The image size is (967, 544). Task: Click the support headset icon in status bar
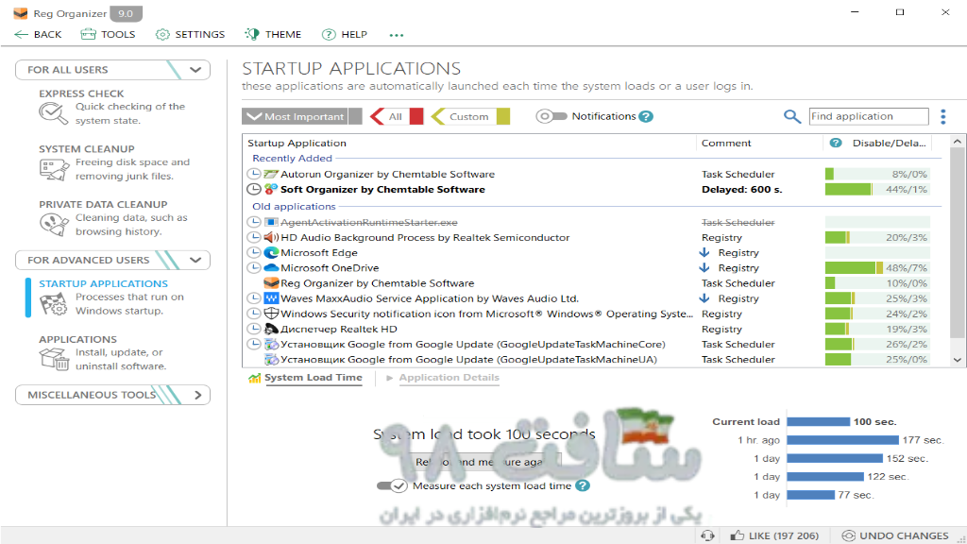(x=707, y=536)
